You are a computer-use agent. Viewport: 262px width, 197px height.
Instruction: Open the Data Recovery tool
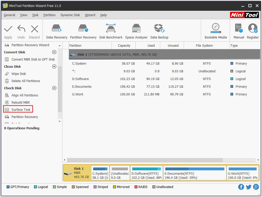57,31
